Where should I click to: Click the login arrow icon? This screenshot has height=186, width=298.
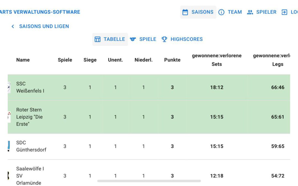click(284, 12)
